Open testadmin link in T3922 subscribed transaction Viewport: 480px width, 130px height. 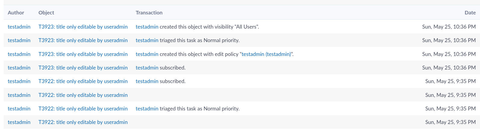[x=147, y=81]
